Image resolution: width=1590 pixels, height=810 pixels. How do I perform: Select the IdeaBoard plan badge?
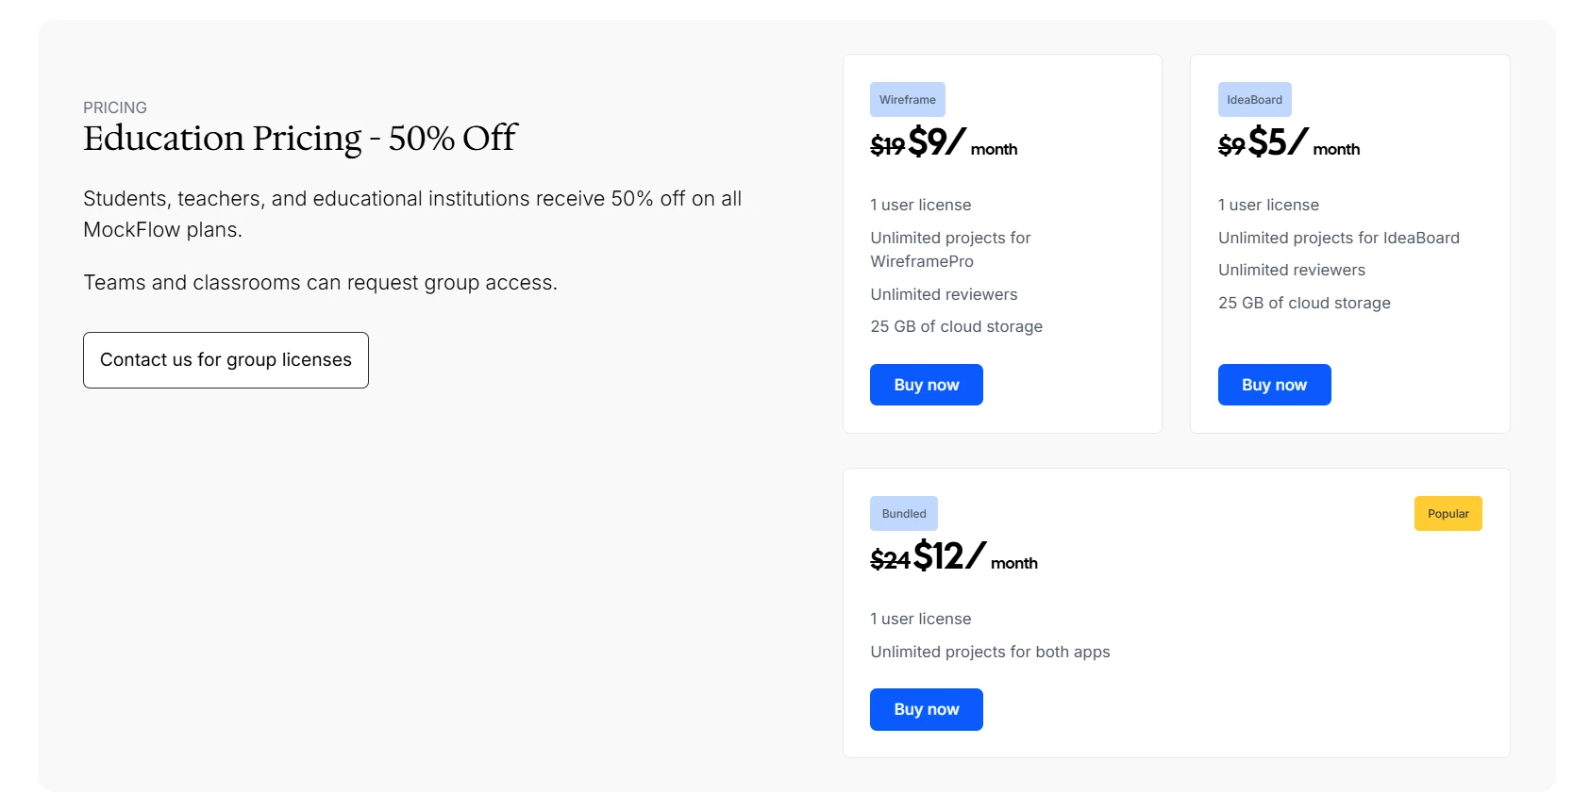[1253, 99]
